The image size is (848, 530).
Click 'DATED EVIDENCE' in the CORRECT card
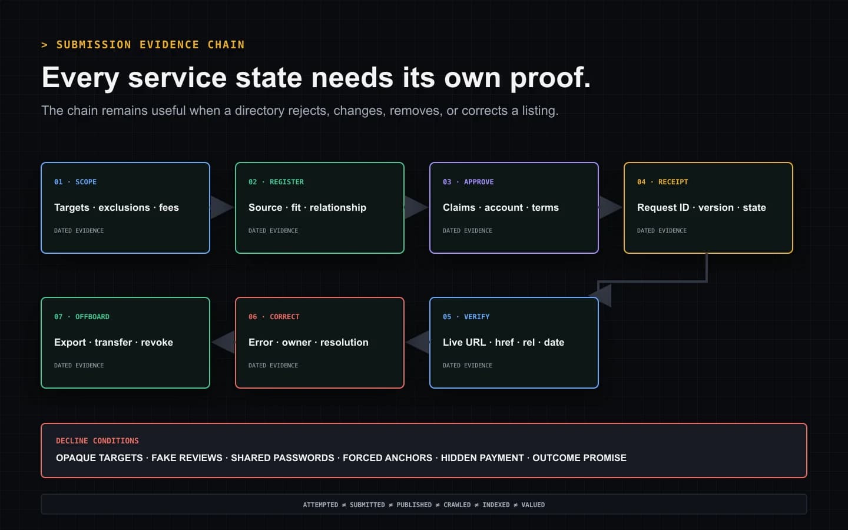click(x=273, y=366)
